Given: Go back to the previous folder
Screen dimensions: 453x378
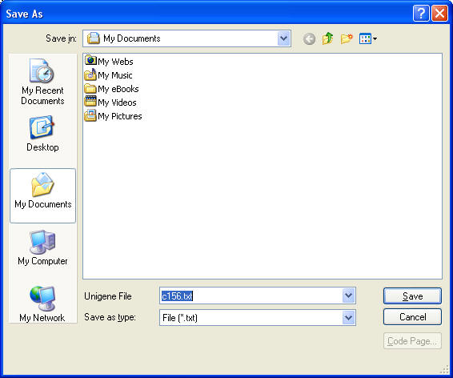Looking at the screenshot, I should [309, 38].
